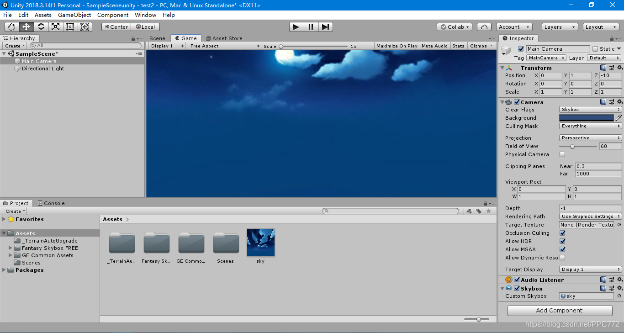Click the Pause button
624x333 pixels.
311,27
